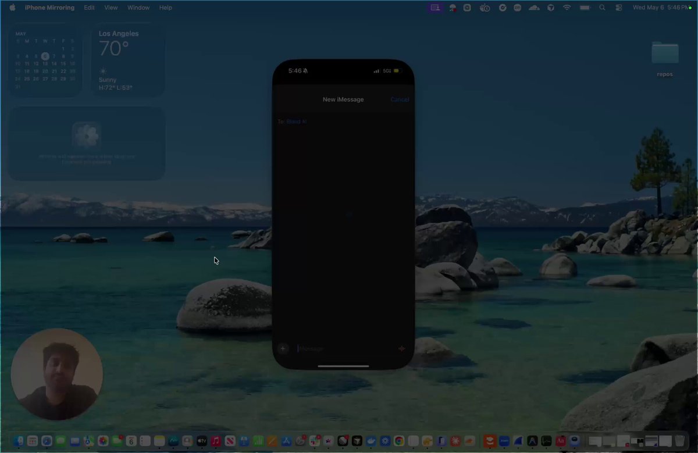698x453 pixels.
Task: Open Safari from the Dock
Action: (47, 441)
